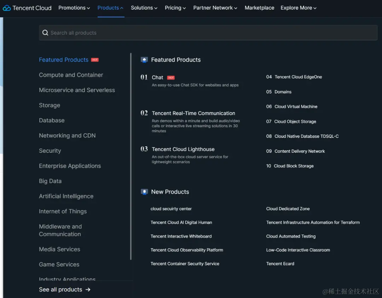Open Cloud Dedicated Zone link

tap(288, 209)
